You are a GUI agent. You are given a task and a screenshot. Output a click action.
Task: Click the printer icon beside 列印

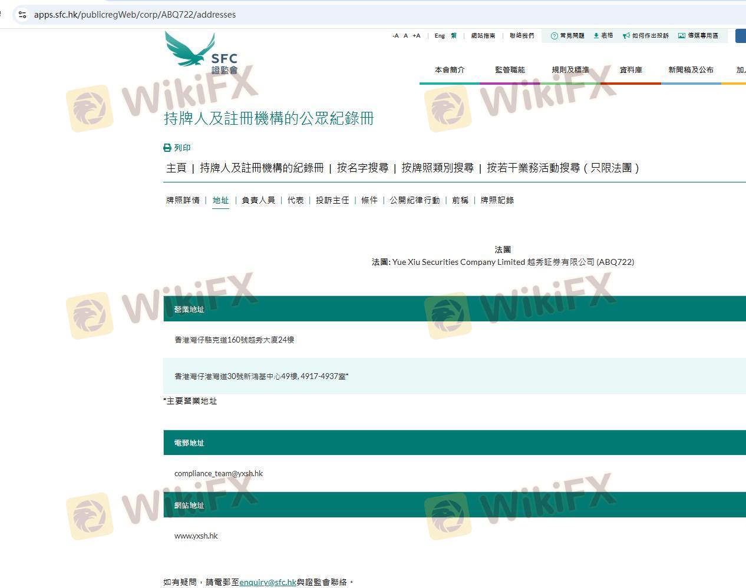click(167, 148)
